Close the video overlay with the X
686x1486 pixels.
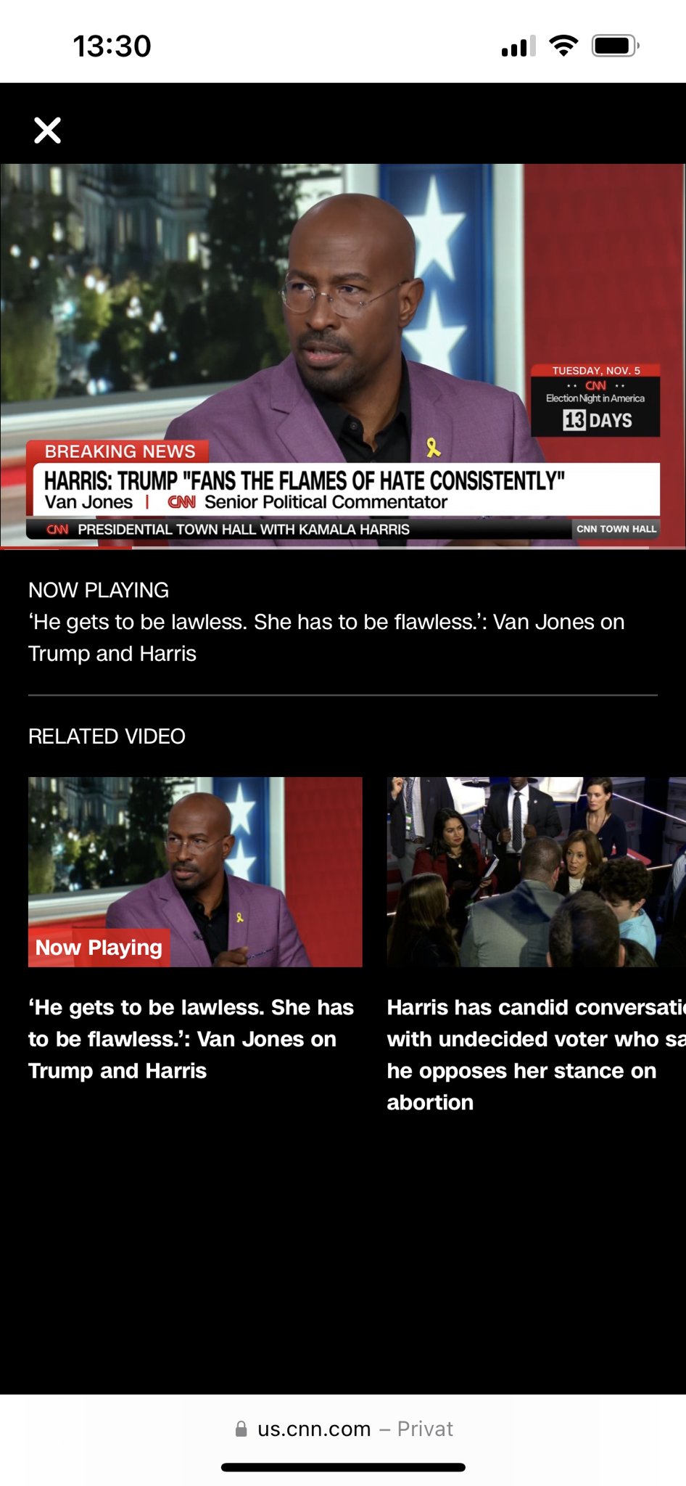(x=48, y=131)
